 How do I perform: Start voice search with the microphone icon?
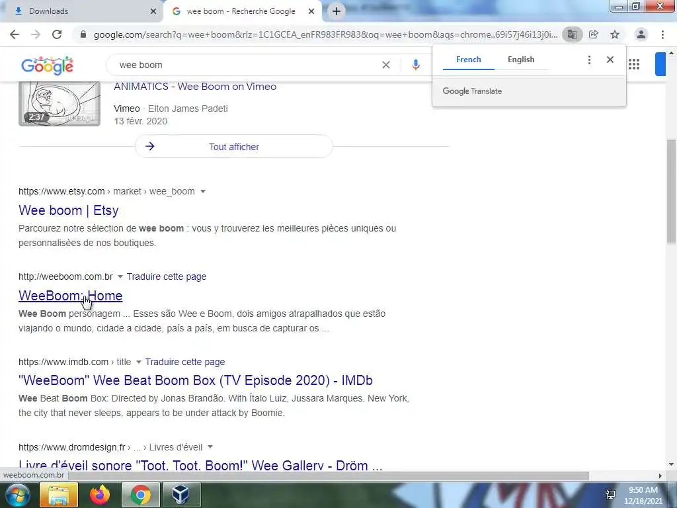click(x=415, y=65)
